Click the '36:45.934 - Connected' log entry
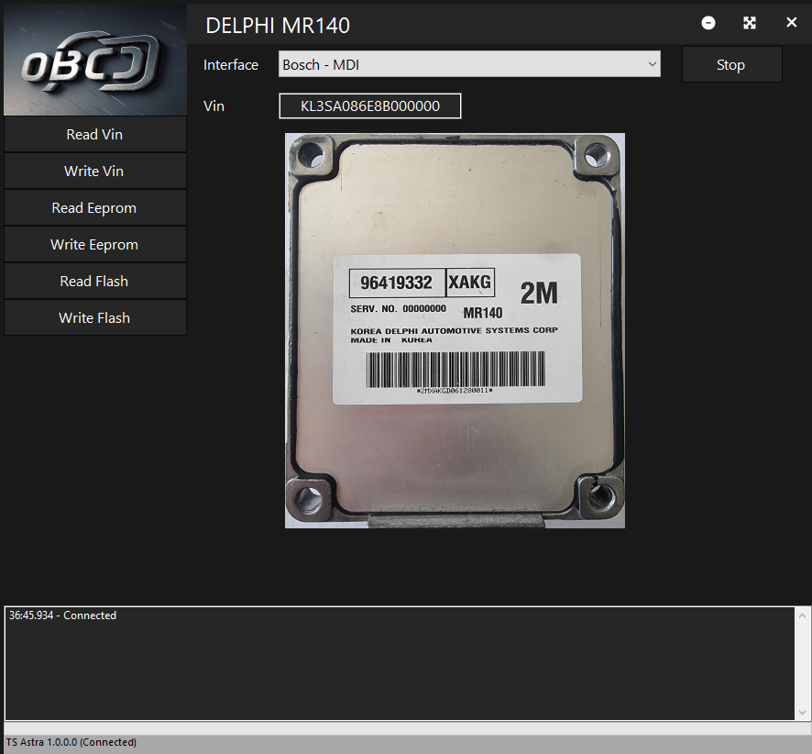 coord(62,615)
